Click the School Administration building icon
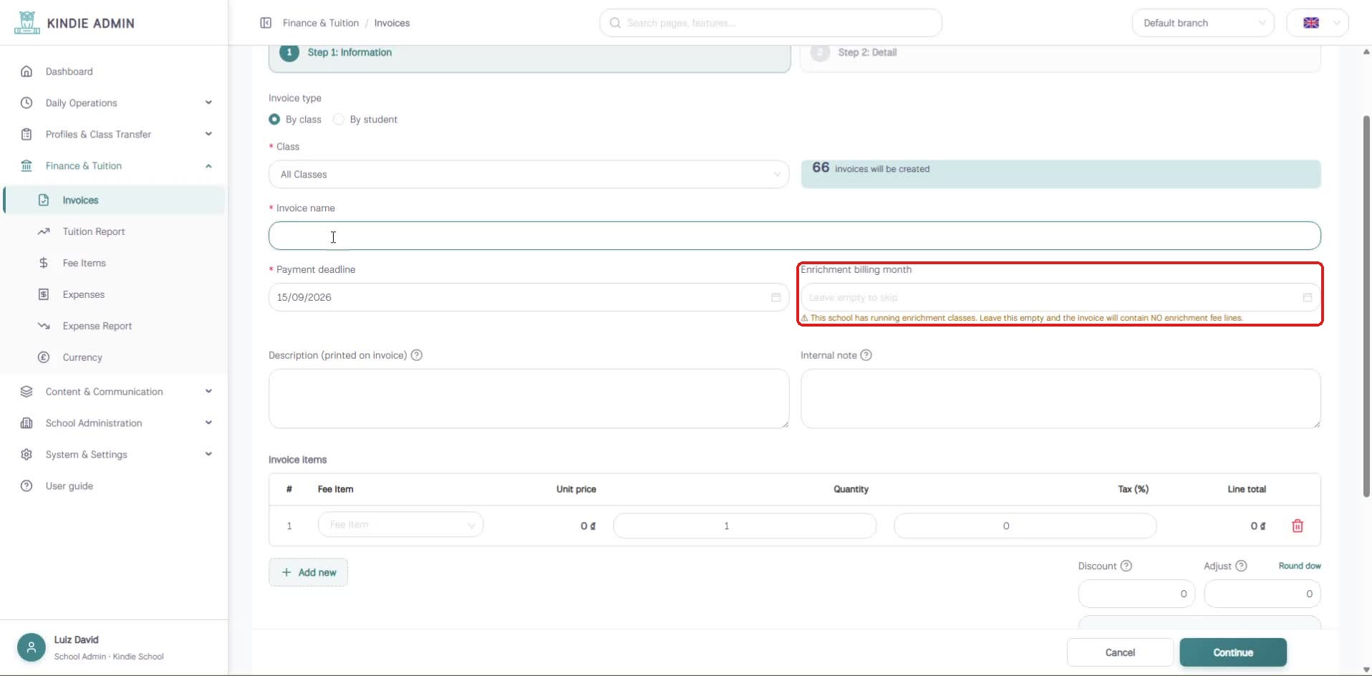This screenshot has height=676, width=1372. 26,423
